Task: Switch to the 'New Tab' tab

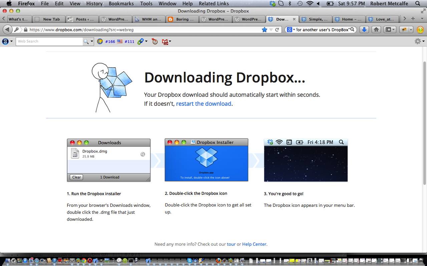Action: point(48,19)
